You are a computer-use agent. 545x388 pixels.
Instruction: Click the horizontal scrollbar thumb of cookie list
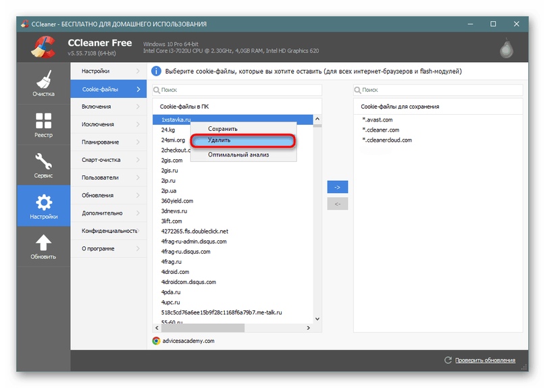[x=203, y=328]
